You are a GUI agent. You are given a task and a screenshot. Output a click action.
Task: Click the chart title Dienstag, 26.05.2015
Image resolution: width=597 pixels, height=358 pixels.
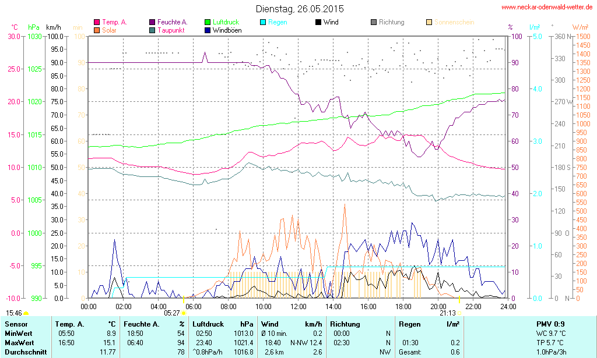(x=300, y=9)
